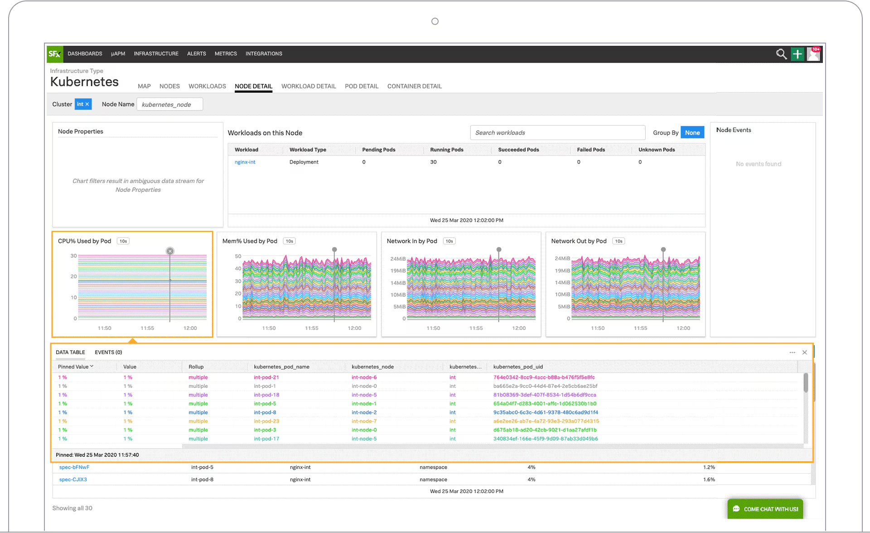This screenshot has height=533, width=870.
Task: Close the Data Table panel
Action: [x=805, y=352]
